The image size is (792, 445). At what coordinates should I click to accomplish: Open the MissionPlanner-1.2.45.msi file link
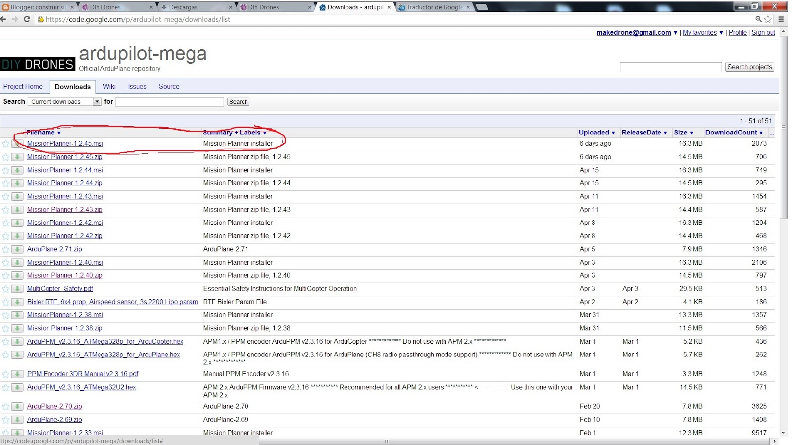(65, 144)
